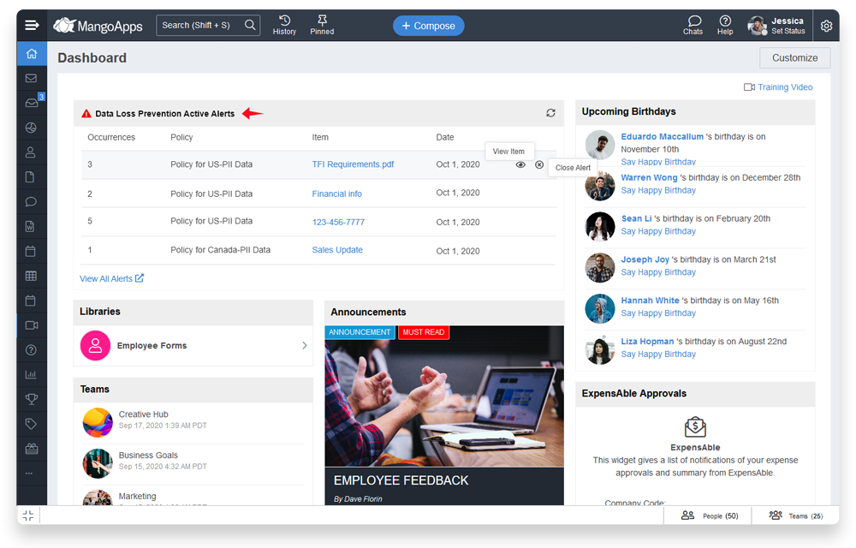The width and height of the screenshot is (856, 548).
Task: Open People (50) in the bottom bar
Action: click(709, 515)
